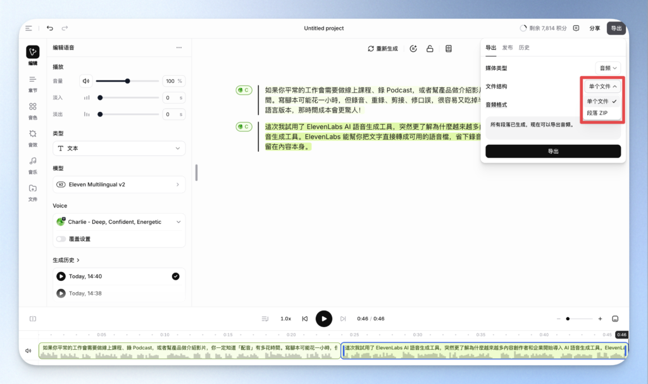Open the Eleven Multilingual v2 model selector

point(119,184)
